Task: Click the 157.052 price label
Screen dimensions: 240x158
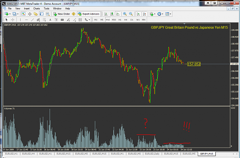Action: (194, 64)
